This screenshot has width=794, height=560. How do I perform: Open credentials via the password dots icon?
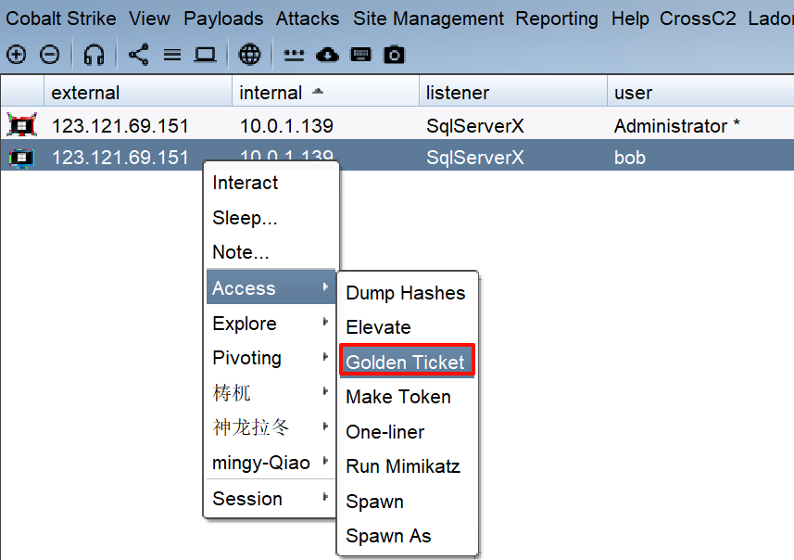click(x=294, y=55)
